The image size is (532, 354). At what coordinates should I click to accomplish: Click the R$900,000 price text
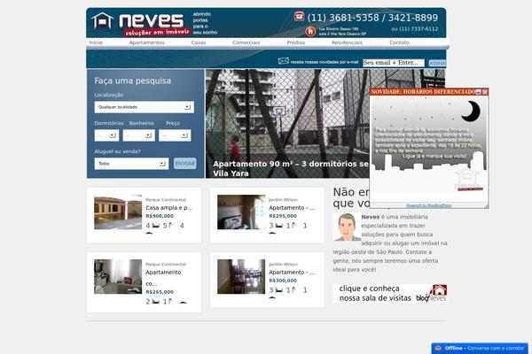[x=160, y=216]
